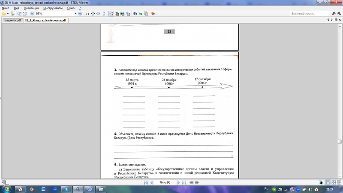Screen dimensions: 343x193
Task: Switch to the задания.pdf tab
Action: pos(13,20)
